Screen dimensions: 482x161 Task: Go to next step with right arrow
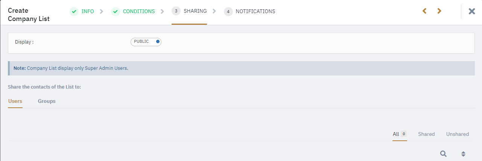[x=439, y=11]
